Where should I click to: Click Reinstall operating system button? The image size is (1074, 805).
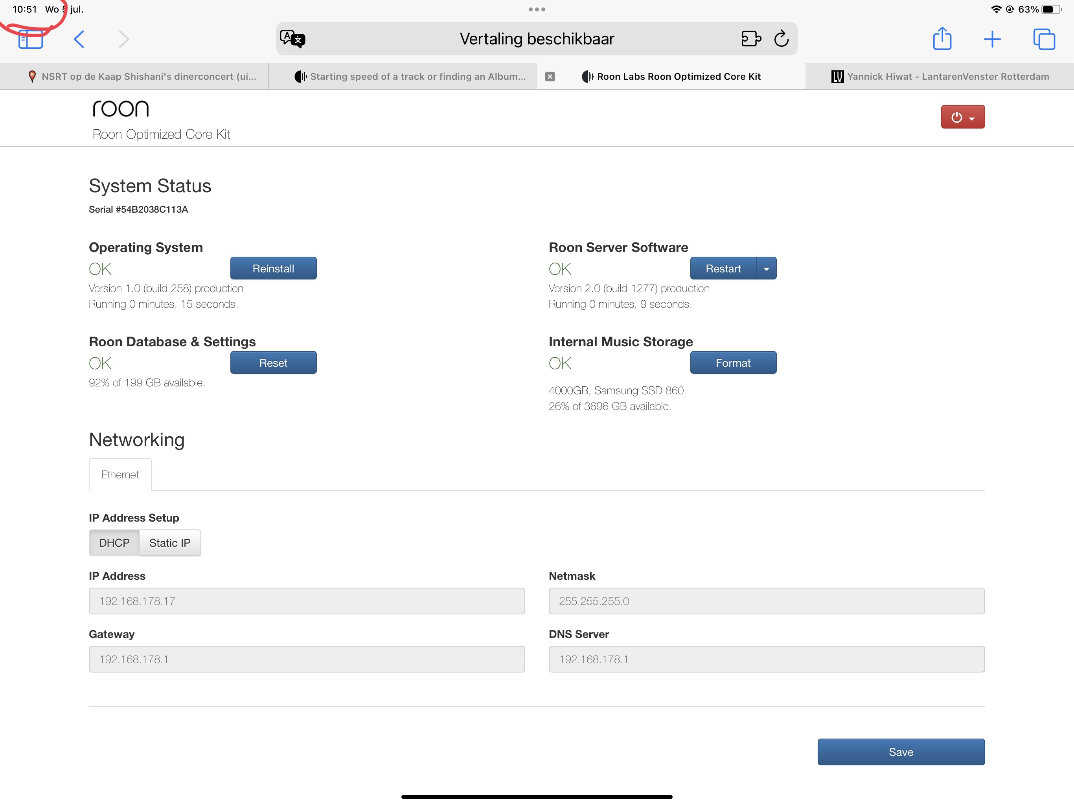273,268
